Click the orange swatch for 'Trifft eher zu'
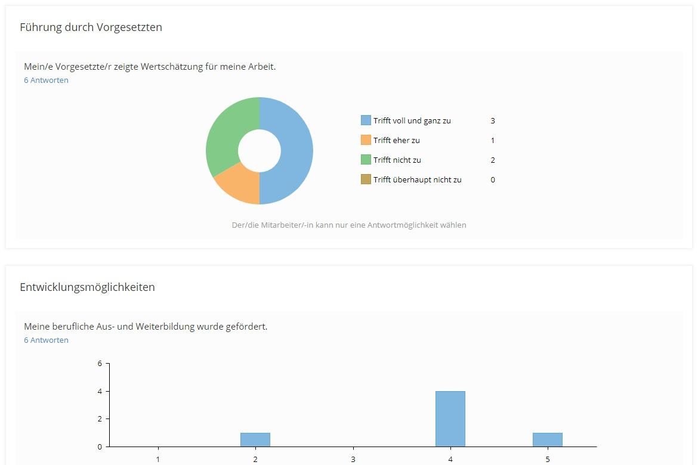Viewport: 698px width, 465px height. 366,140
